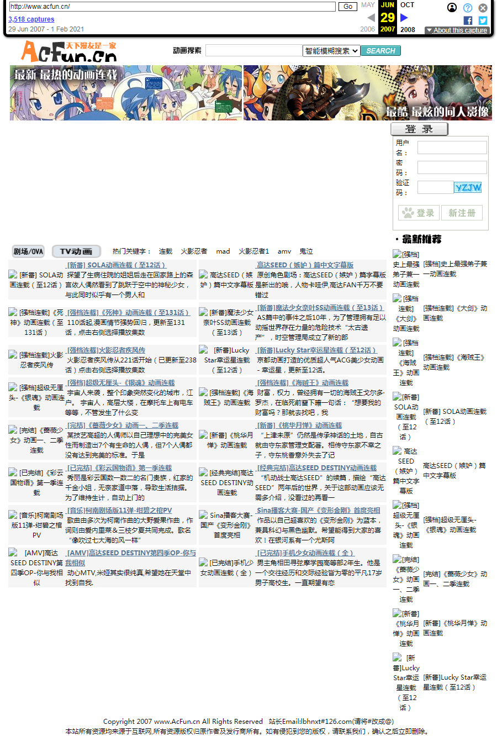Focus the 动画搜索 search input field
Screen dimensions: 497x736
click(x=254, y=50)
